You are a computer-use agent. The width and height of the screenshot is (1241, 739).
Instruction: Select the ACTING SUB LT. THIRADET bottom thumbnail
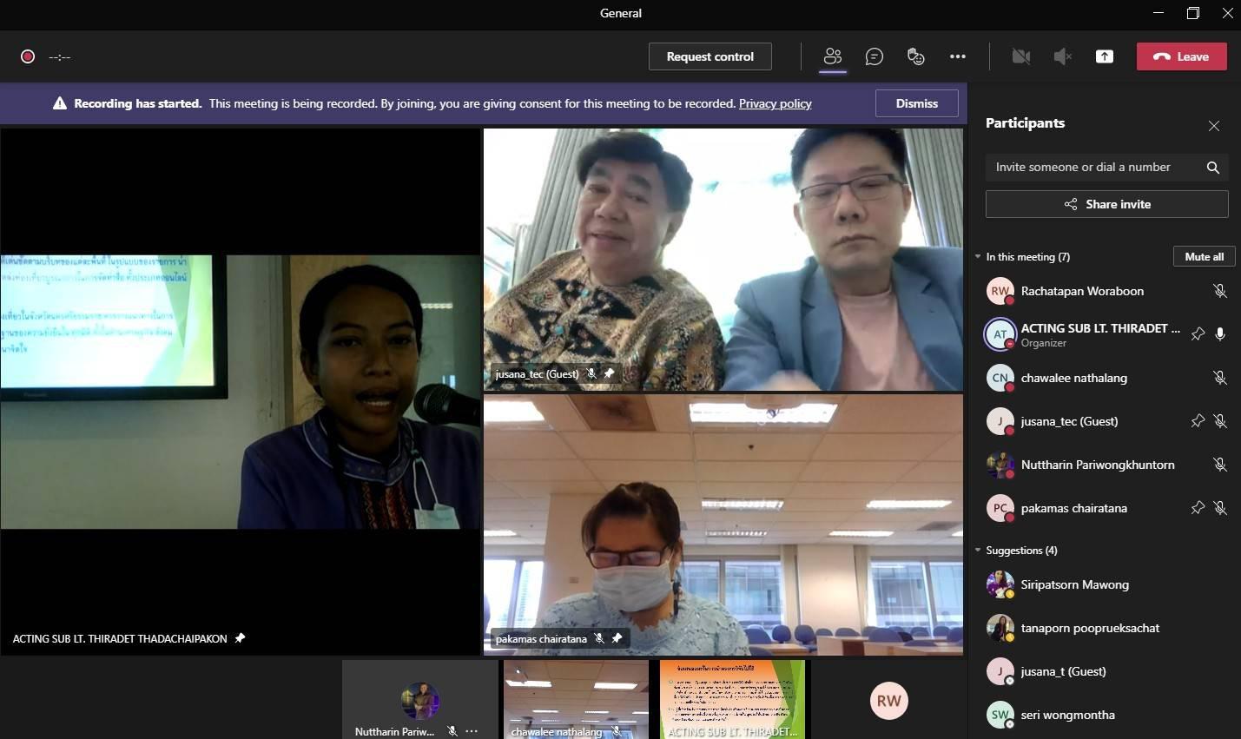732,700
